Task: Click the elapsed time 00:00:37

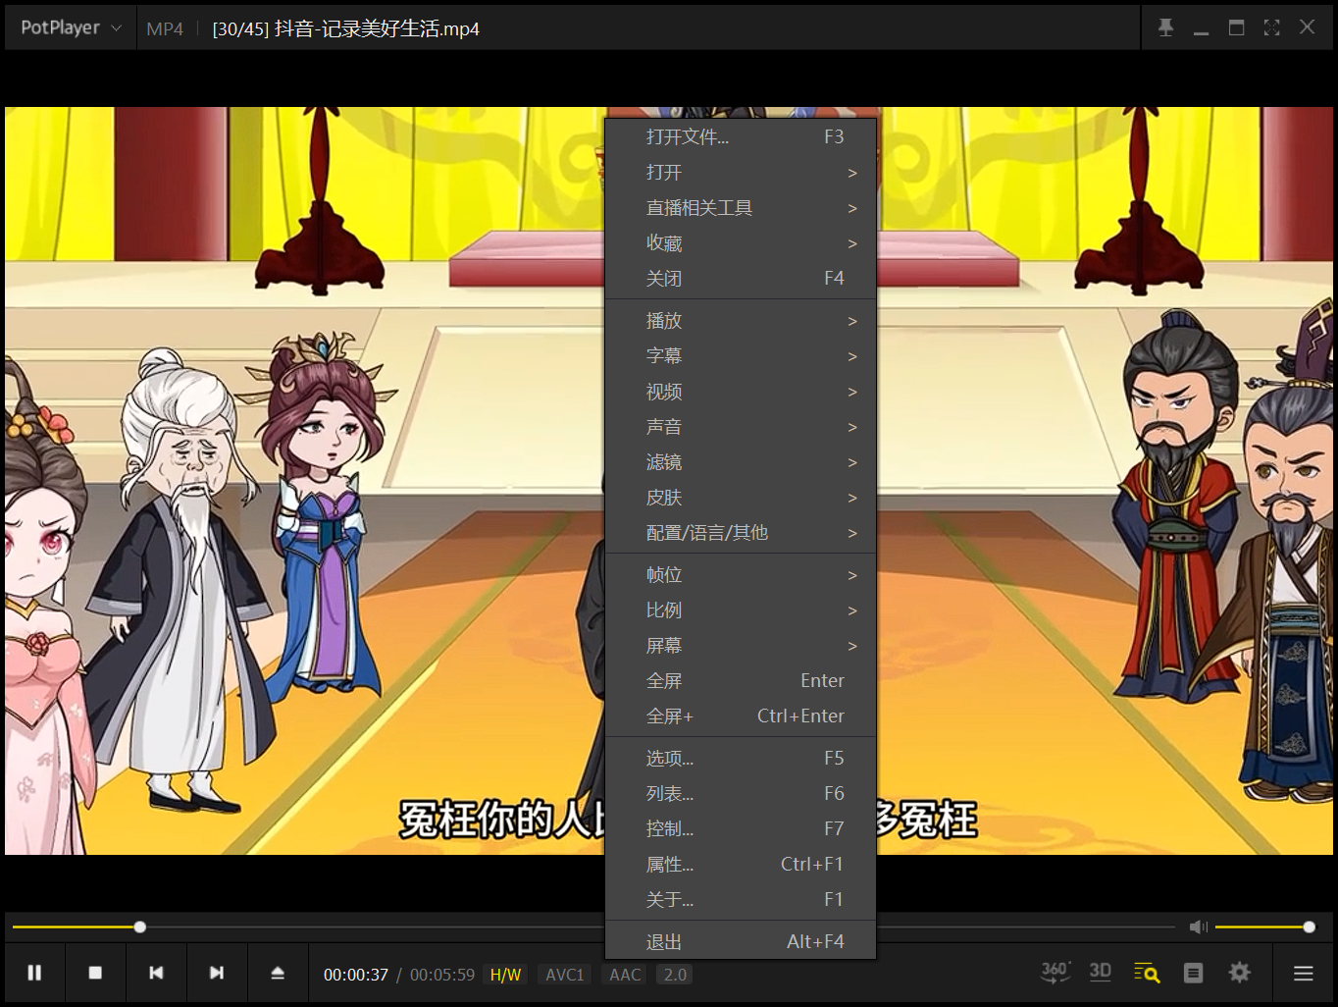Action: click(x=356, y=975)
